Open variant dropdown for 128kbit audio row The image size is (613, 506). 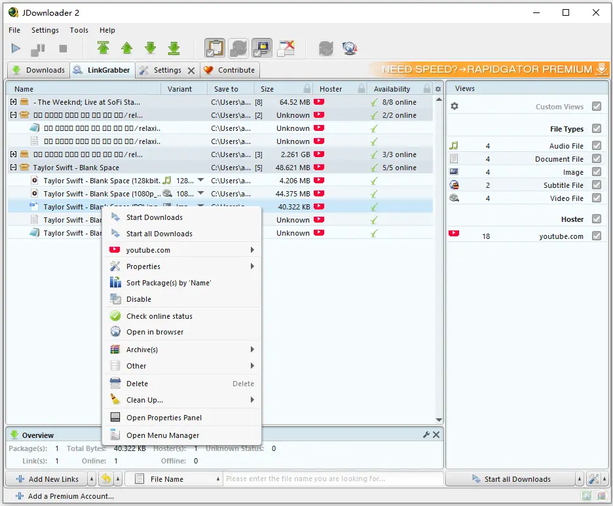[x=200, y=180]
